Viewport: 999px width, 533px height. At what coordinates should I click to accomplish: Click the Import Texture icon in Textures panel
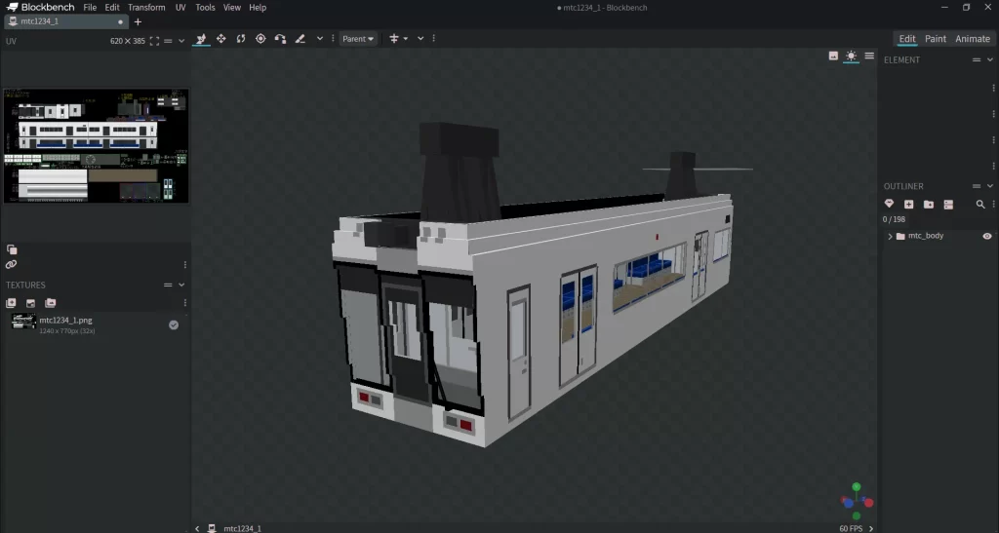(x=12, y=303)
